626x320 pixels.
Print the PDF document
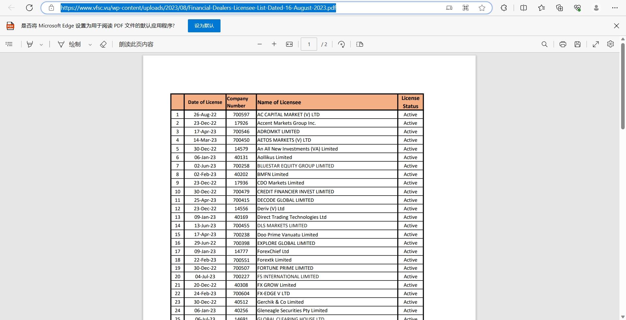pos(563,44)
